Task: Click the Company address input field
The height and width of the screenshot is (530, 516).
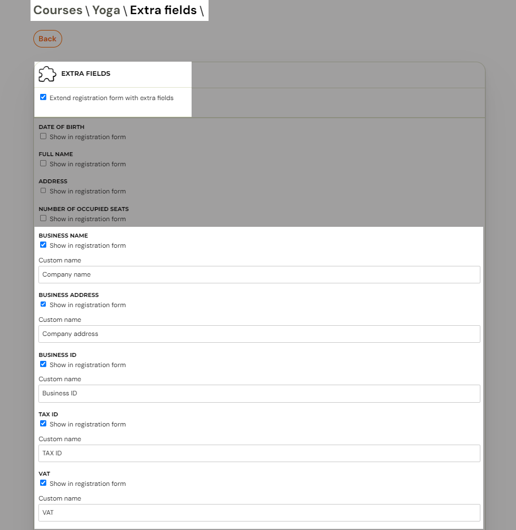Action: [259, 334]
